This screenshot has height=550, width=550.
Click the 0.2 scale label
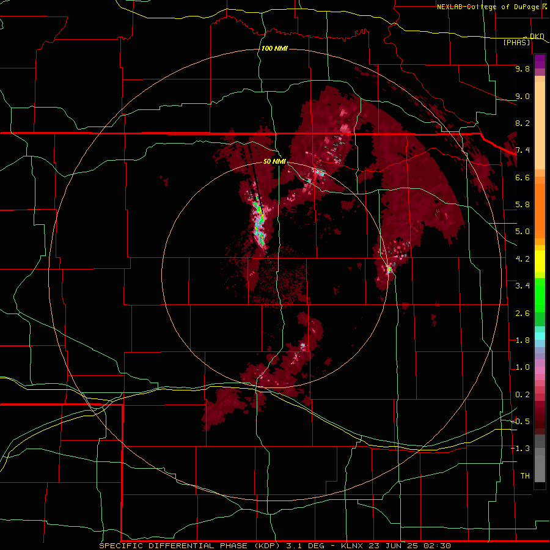522,395
